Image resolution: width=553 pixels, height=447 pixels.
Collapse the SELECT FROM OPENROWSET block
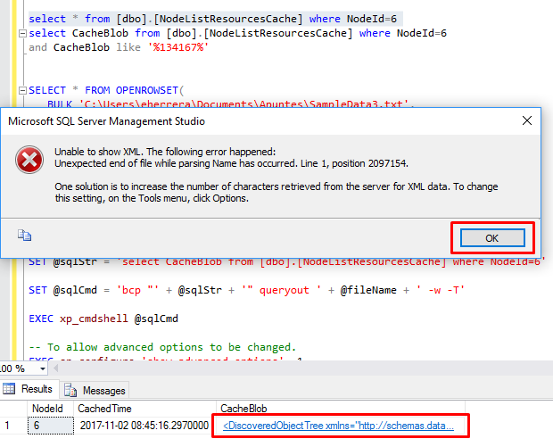pyautogui.click(x=22, y=90)
